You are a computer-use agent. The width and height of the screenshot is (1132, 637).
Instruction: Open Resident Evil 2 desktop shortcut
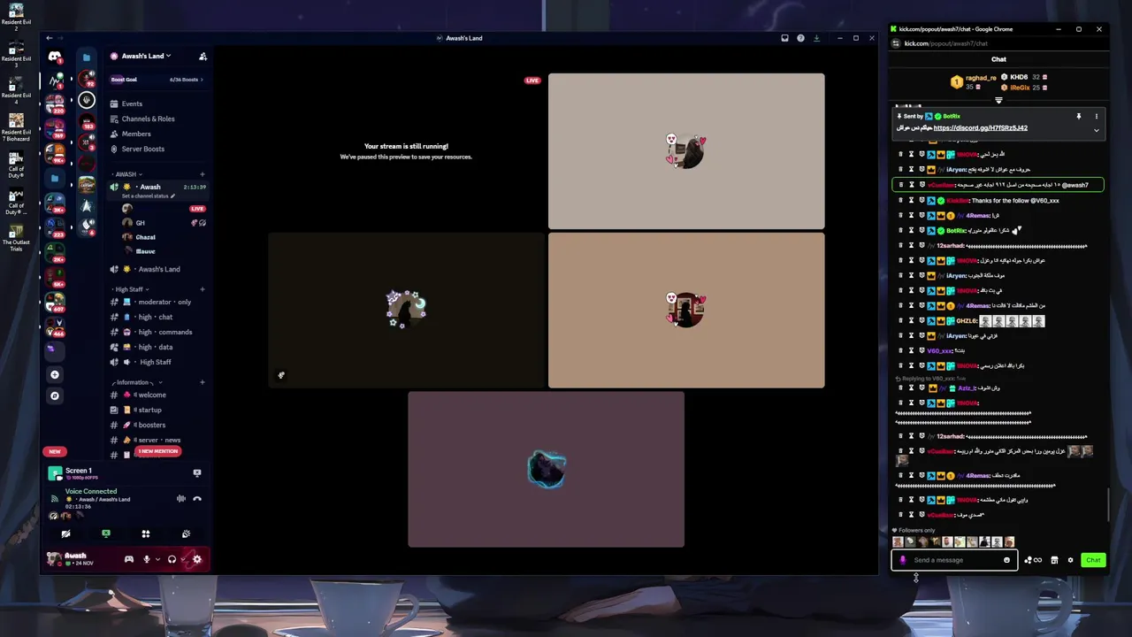(16, 17)
